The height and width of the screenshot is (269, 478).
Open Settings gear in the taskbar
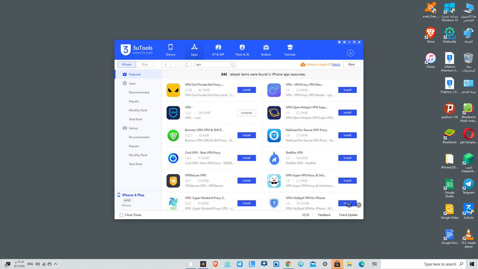325,264
